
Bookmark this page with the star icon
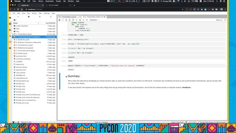pyautogui.click(x=183, y=9)
